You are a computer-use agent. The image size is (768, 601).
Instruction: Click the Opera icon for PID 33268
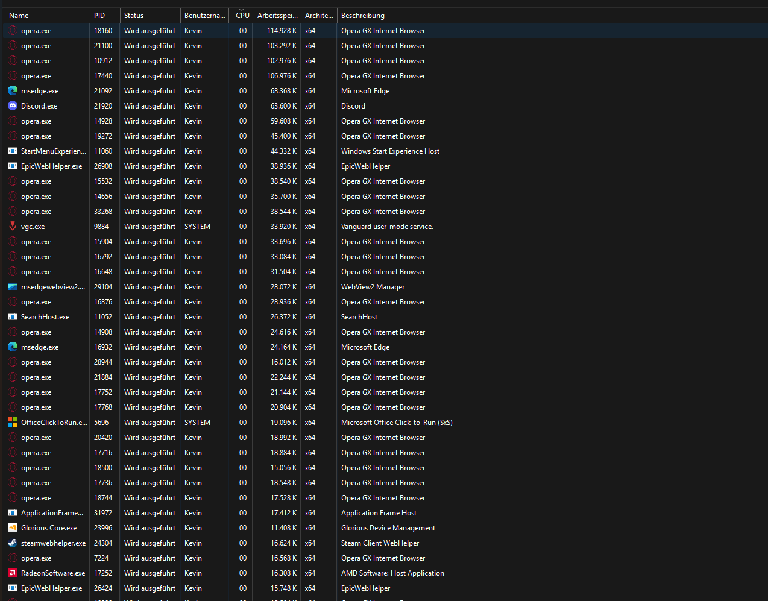[x=13, y=212]
